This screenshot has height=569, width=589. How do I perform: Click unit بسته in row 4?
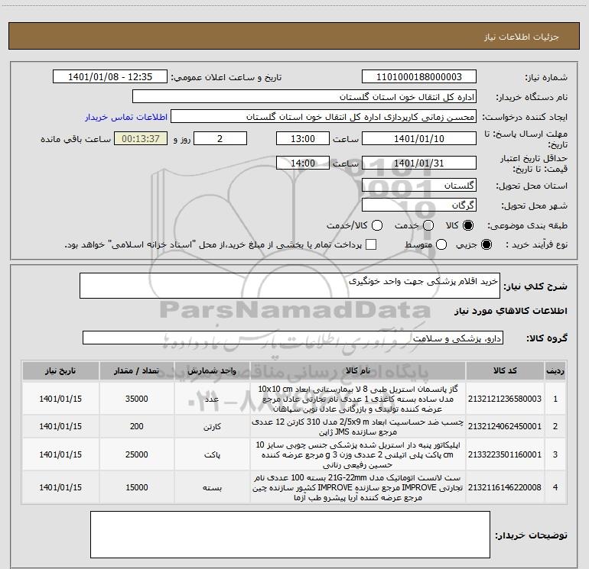coord(212,488)
